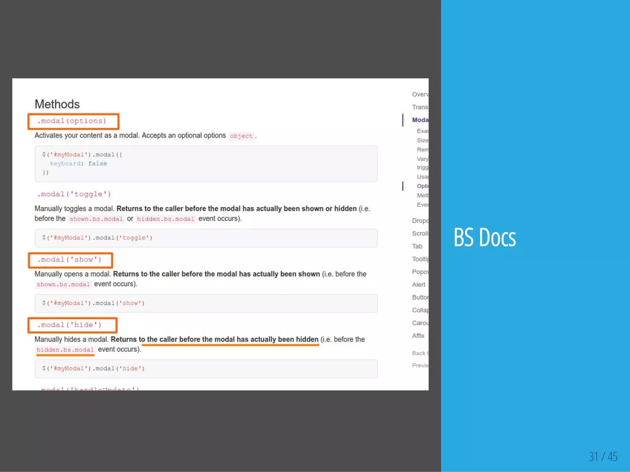Viewport: 630px width, 472px height.
Task: Jump to Options subsection link
Action: click(422, 186)
